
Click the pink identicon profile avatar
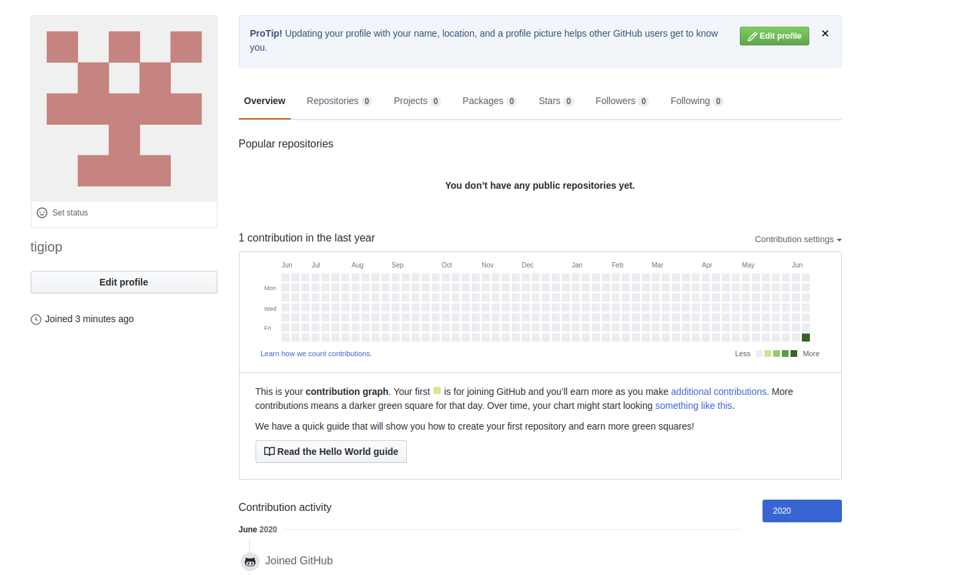click(124, 109)
